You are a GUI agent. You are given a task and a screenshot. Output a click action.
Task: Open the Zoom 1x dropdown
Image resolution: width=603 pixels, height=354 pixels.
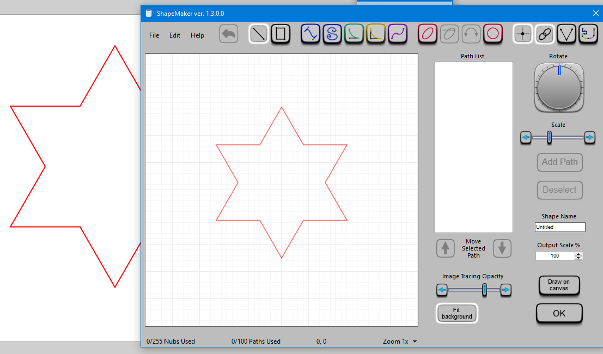coord(400,341)
